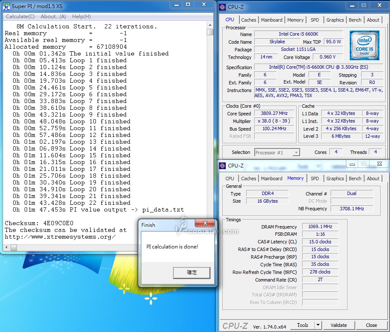390x332 pixels.
Task: Click the x 38.0 (8 - 39) multiplier value
Action: 274,121
